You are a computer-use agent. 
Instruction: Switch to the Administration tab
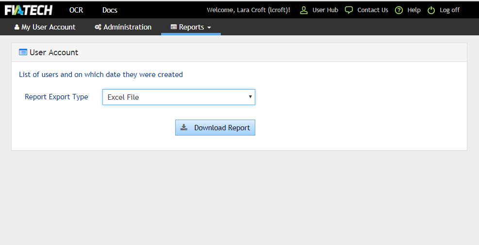point(123,27)
